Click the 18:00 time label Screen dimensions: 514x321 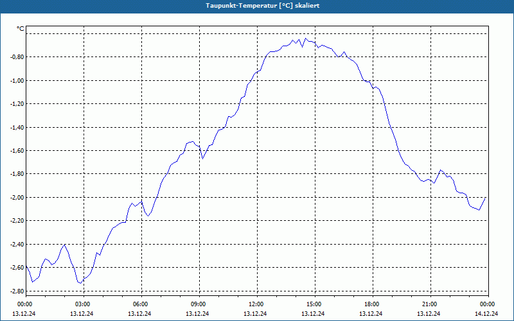[373, 304]
